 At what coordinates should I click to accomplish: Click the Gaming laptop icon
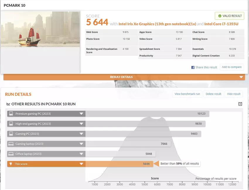click(x=11, y=144)
